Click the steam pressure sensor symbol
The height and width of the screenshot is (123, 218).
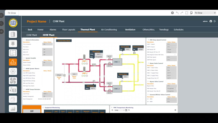tap(134, 53)
